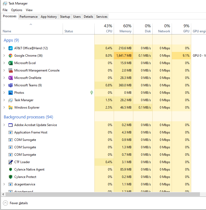Click the Microsoft Teams icon

point(10,85)
